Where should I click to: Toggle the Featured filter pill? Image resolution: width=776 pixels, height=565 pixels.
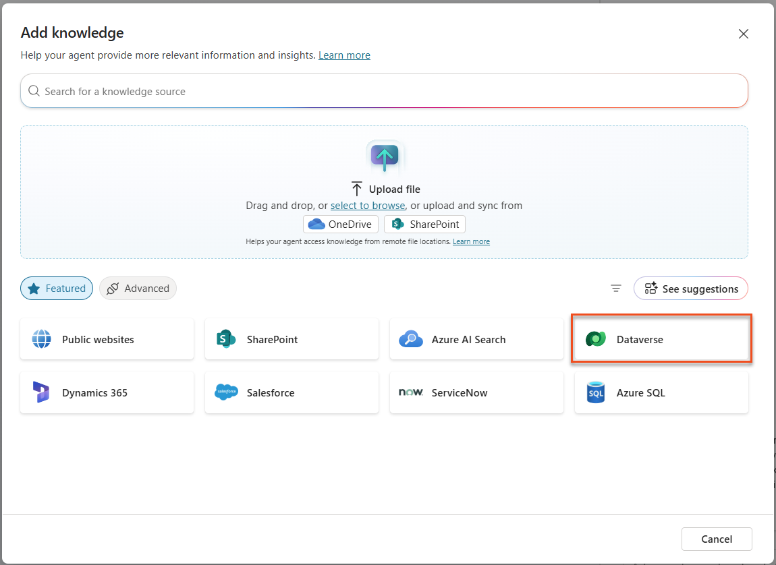coord(57,288)
